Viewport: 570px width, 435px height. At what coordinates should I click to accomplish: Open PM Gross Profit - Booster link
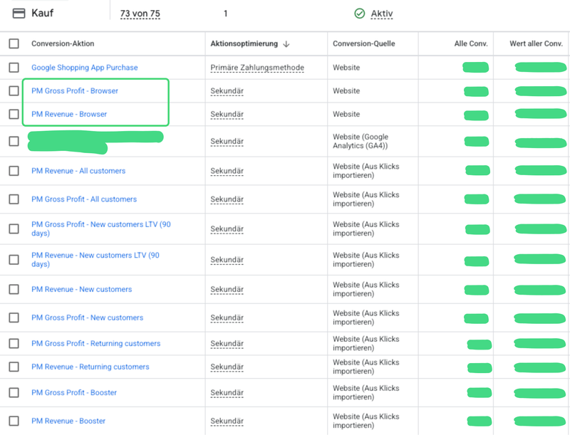pos(74,392)
